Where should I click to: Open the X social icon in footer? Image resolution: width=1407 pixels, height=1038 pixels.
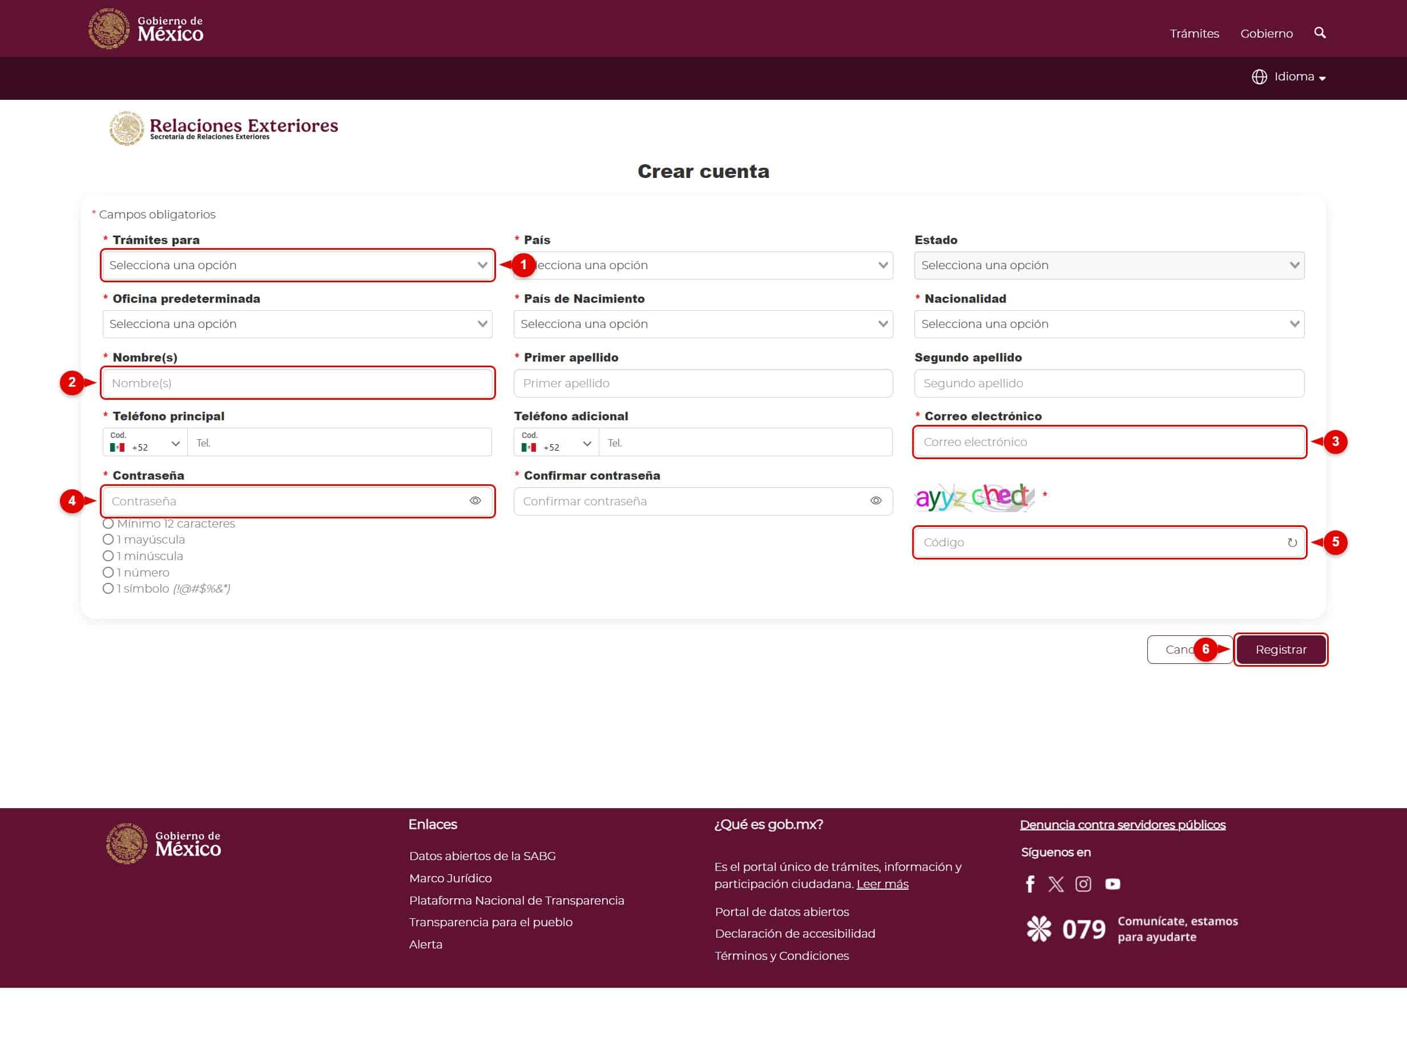(1055, 884)
